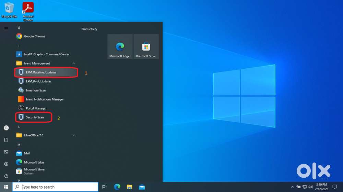Open Mail from the taskbar
This screenshot has width=343, height=192.
[142, 187]
